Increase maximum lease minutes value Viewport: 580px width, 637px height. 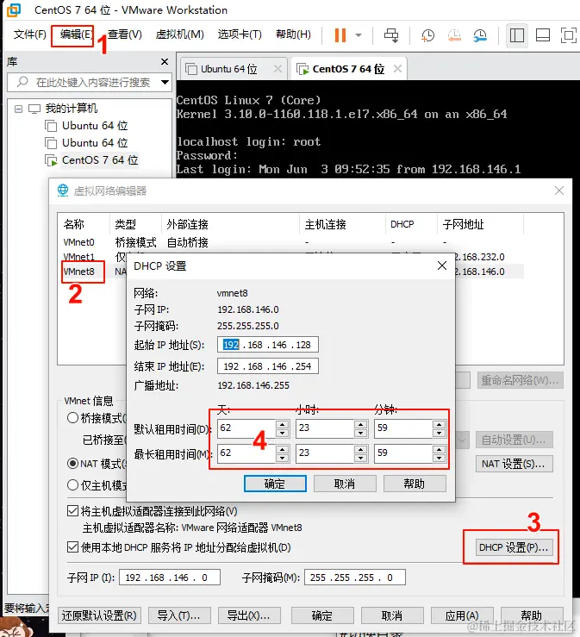[x=439, y=449]
